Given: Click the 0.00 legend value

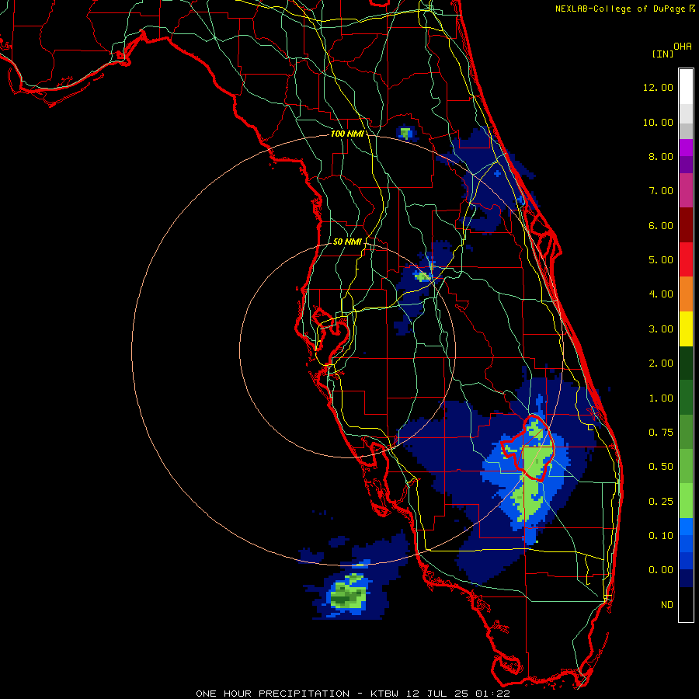Looking at the screenshot, I should 660,570.
